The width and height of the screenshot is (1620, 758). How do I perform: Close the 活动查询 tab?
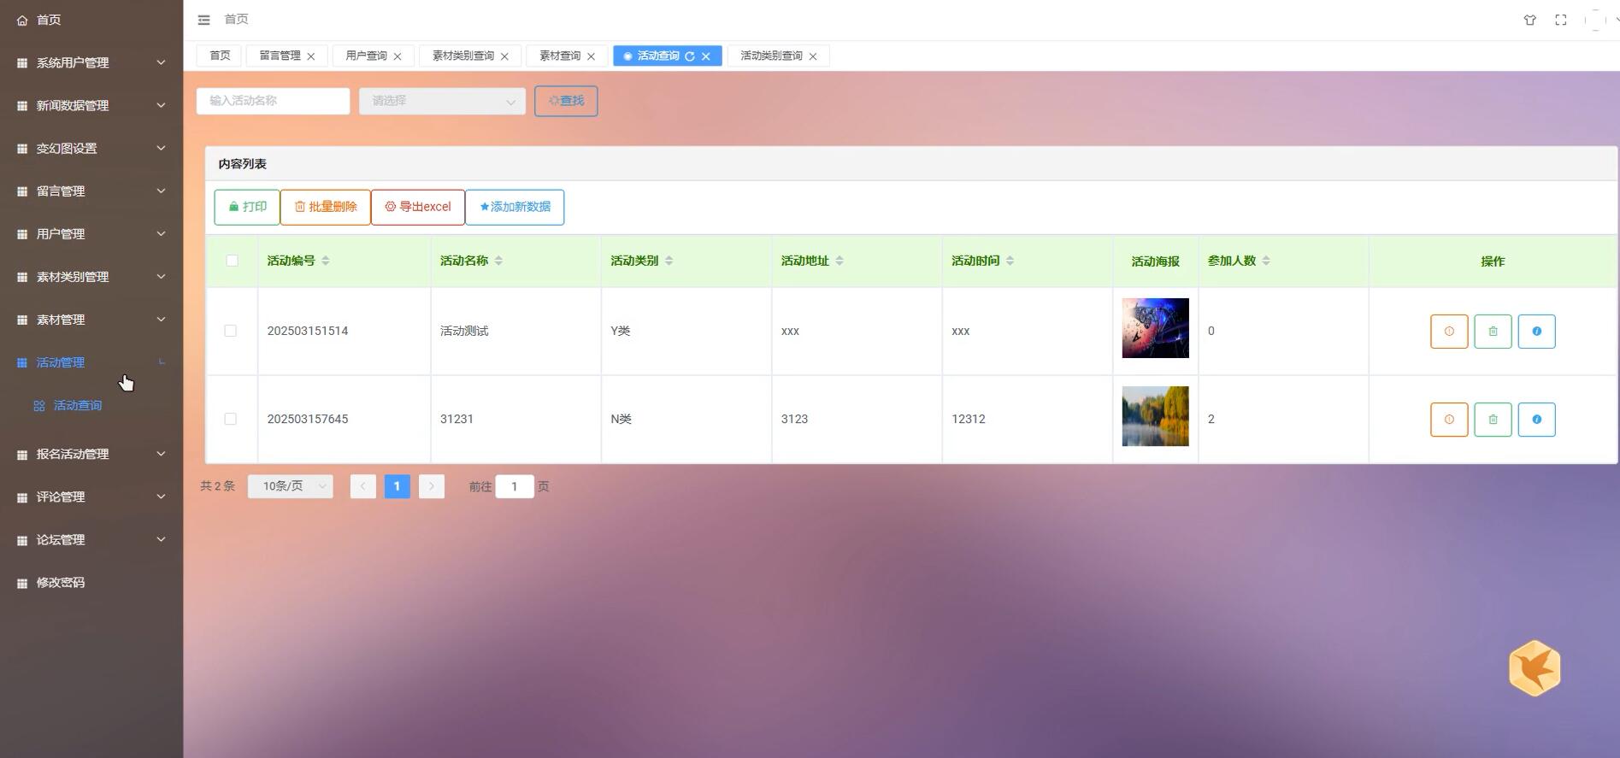(x=705, y=56)
